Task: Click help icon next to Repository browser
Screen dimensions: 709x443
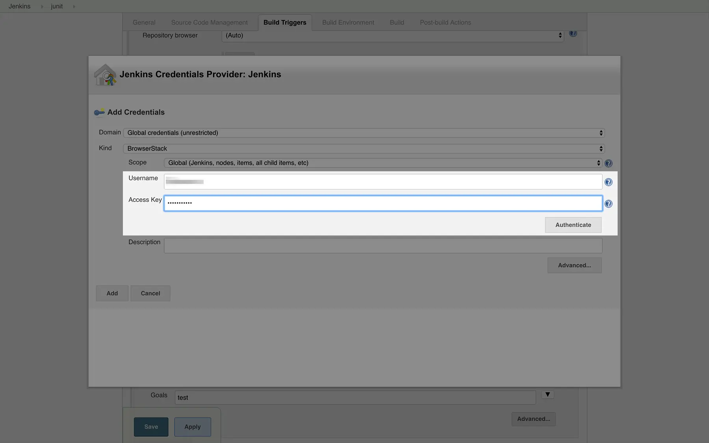Action: pos(573,33)
